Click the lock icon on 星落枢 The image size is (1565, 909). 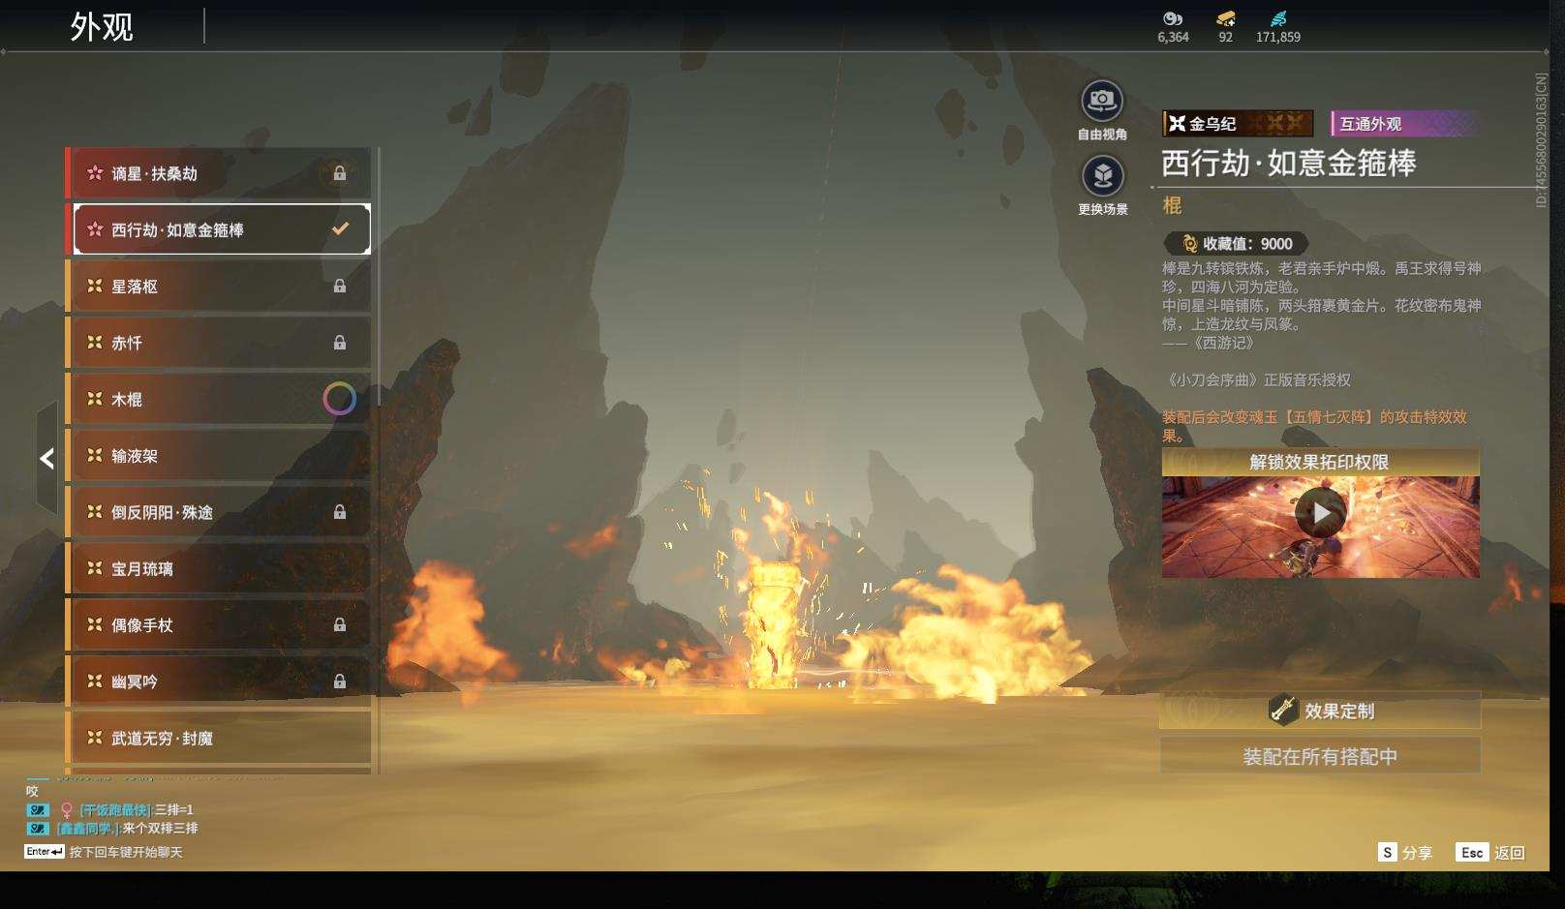[340, 286]
